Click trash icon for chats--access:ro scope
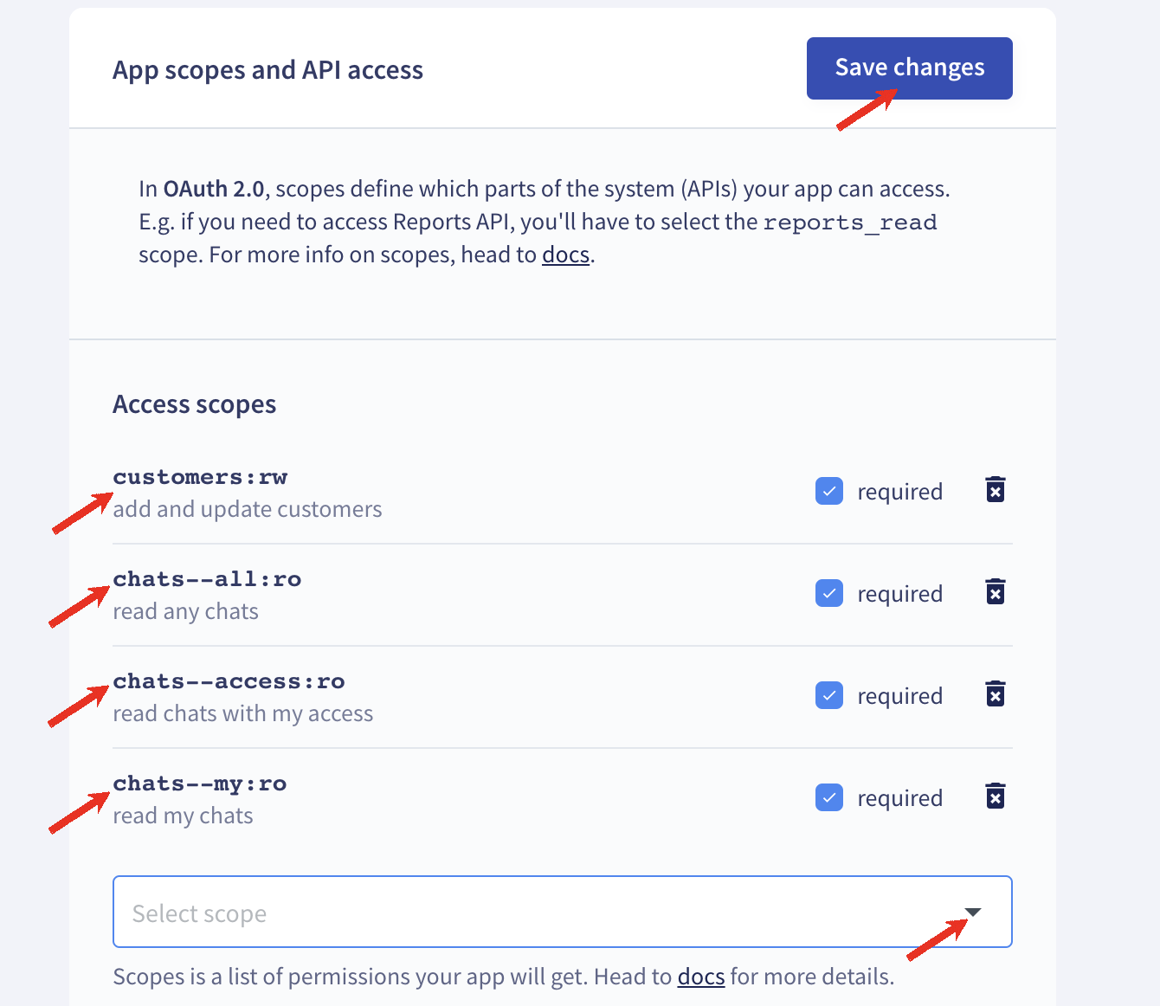This screenshot has width=1160, height=1006. pyautogui.click(x=996, y=694)
